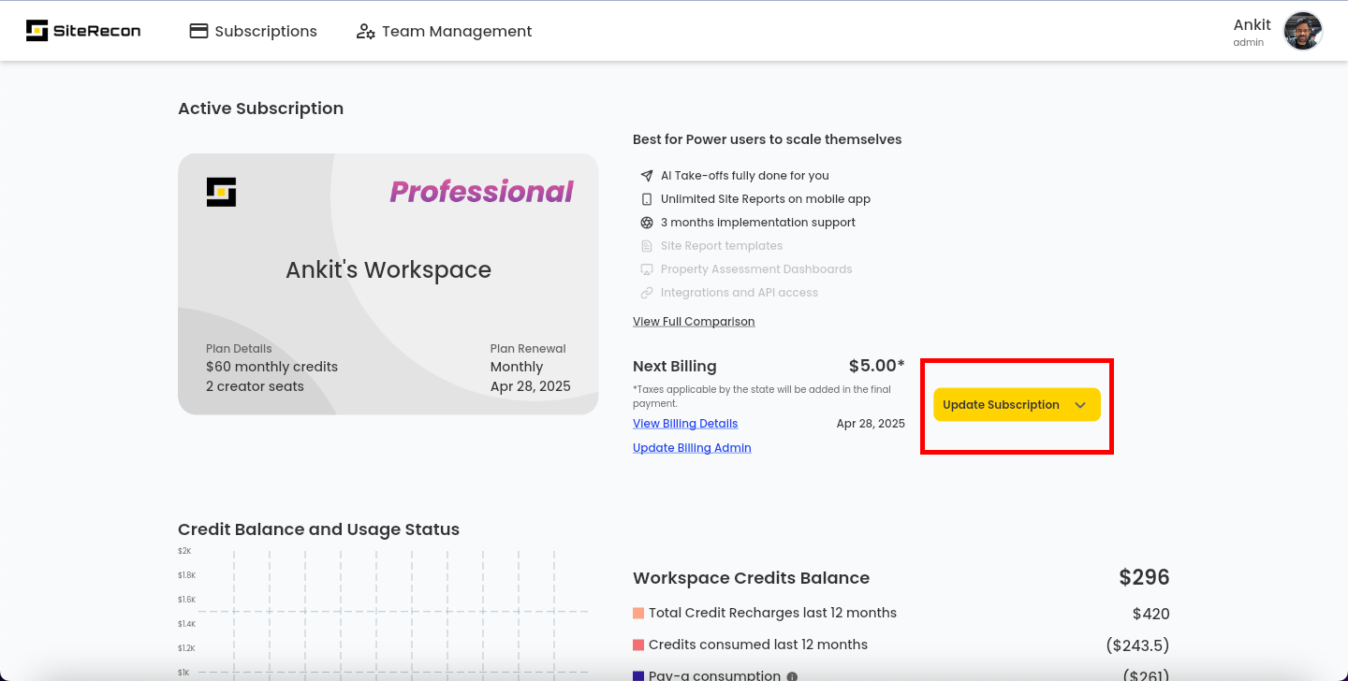The width and height of the screenshot is (1348, 681).
Task: Click the Next Billing label
Action: tap(675, 367)
